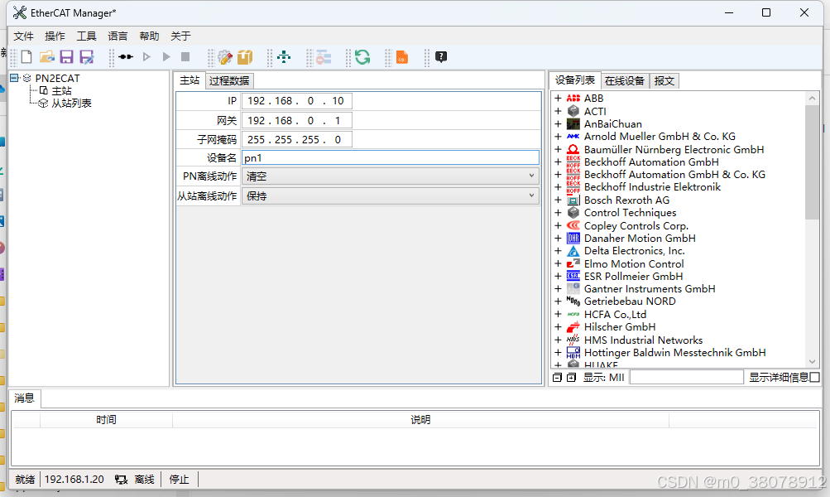Click the network status icon in status bar
The width and height of the screenshot is (830, 497).
121,480
